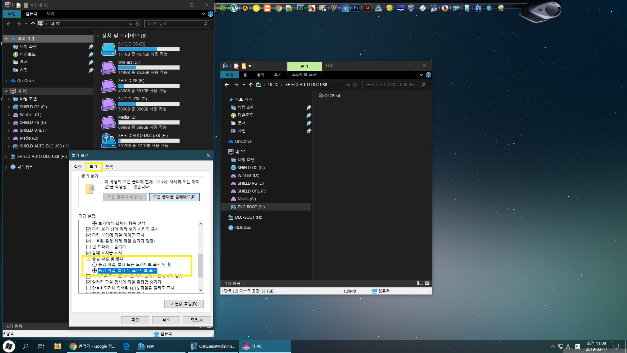Expand the ribbon in the H: window
This screenshot has height=353, width=627.
point(421,75)
